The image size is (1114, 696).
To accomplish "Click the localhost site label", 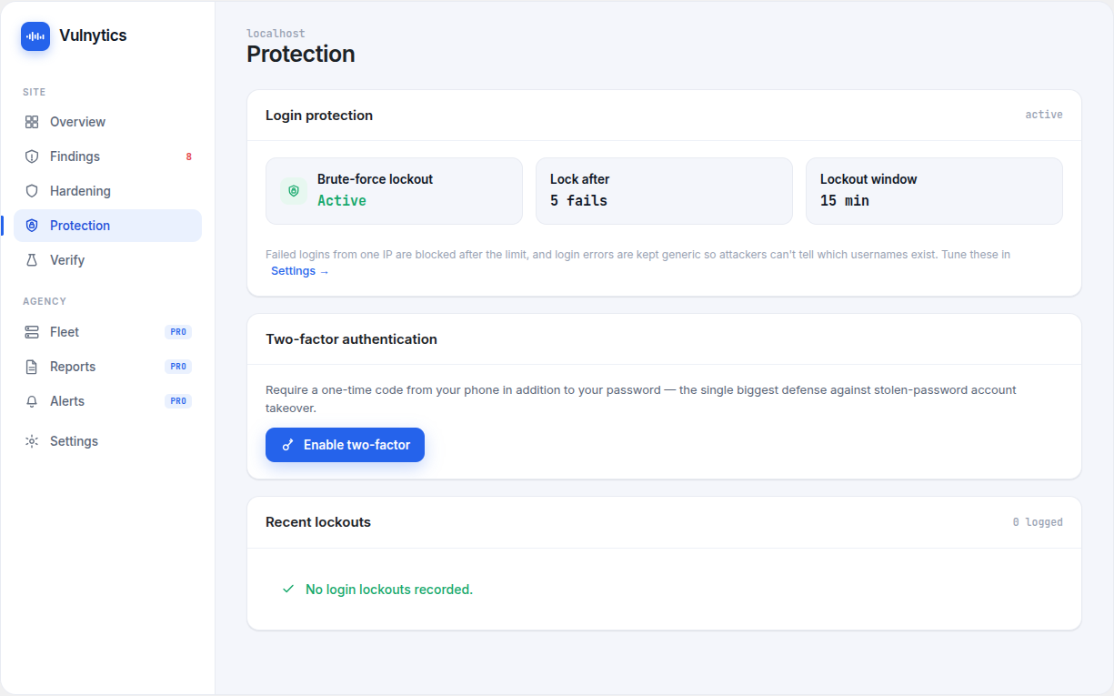I will [x=276, y=34].
